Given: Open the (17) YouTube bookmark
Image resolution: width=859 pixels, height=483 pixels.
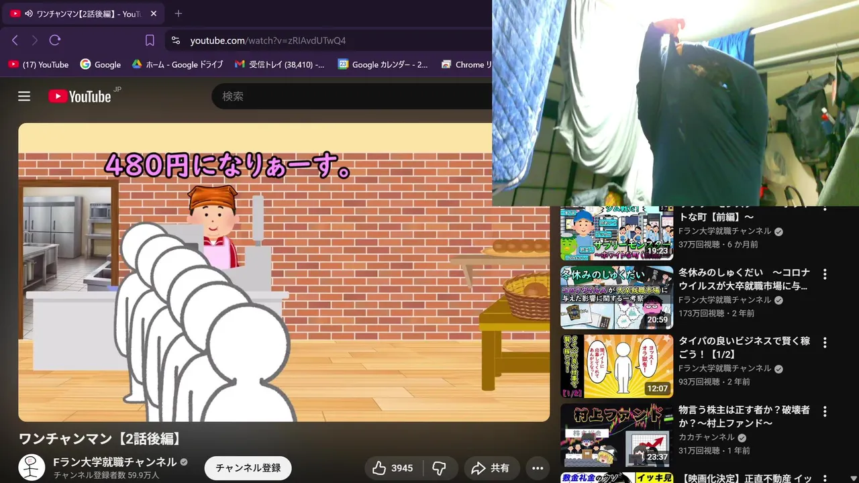Looking at the screenshot, I should coord(38,64).
